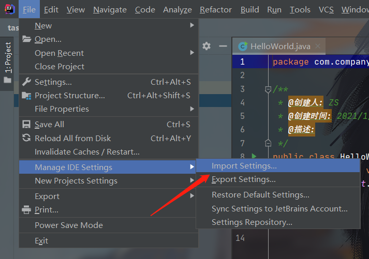Select New in the File menu
This screenshot has height=259, width=369.
click(109, 25)
